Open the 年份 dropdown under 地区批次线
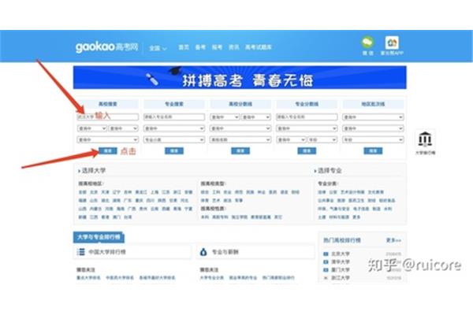The width and height of the screenshot is (473, 315). click(373, 139)
